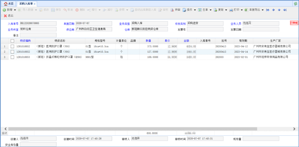This screenshot has height=147, width=299.
Task: Go to the last record arrow
Action: click(285, 10)
